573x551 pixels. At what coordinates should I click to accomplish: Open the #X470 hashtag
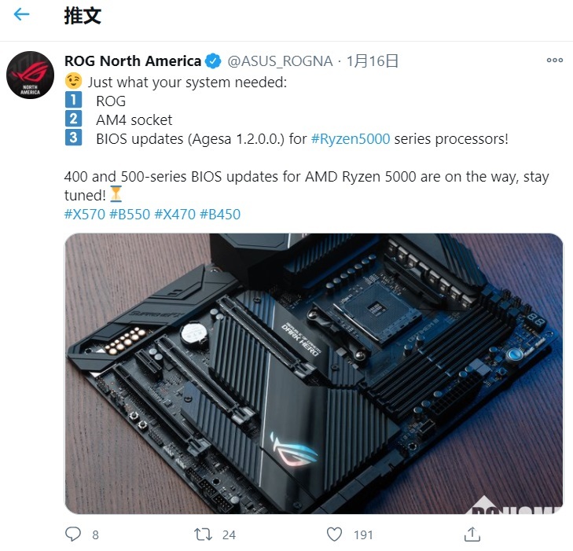175,214
